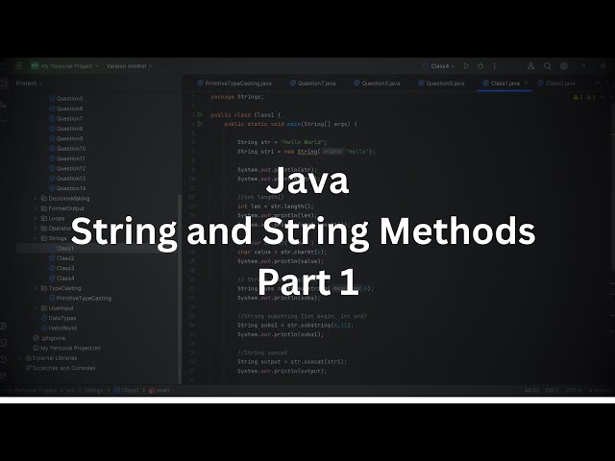Show hidden editor tabs chevron
Viewport: 615px width, 461px height.
point(597,83)
